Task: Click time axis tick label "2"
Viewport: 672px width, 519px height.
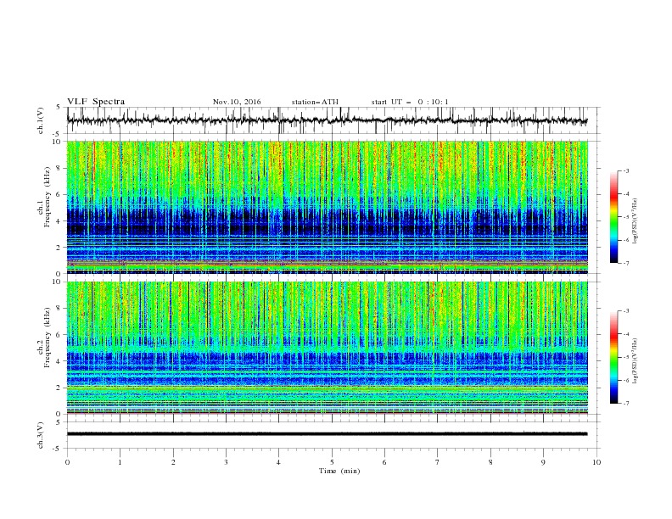Action: click(173, 462)
